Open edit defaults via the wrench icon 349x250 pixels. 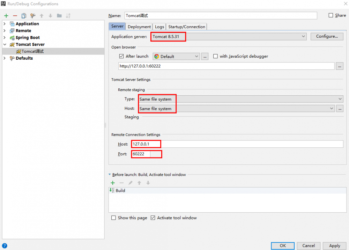pos(33,16)
